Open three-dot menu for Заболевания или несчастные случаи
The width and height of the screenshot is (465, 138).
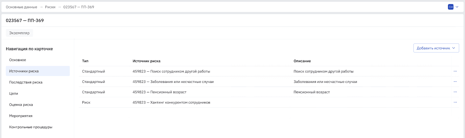[x=455, y=81]
